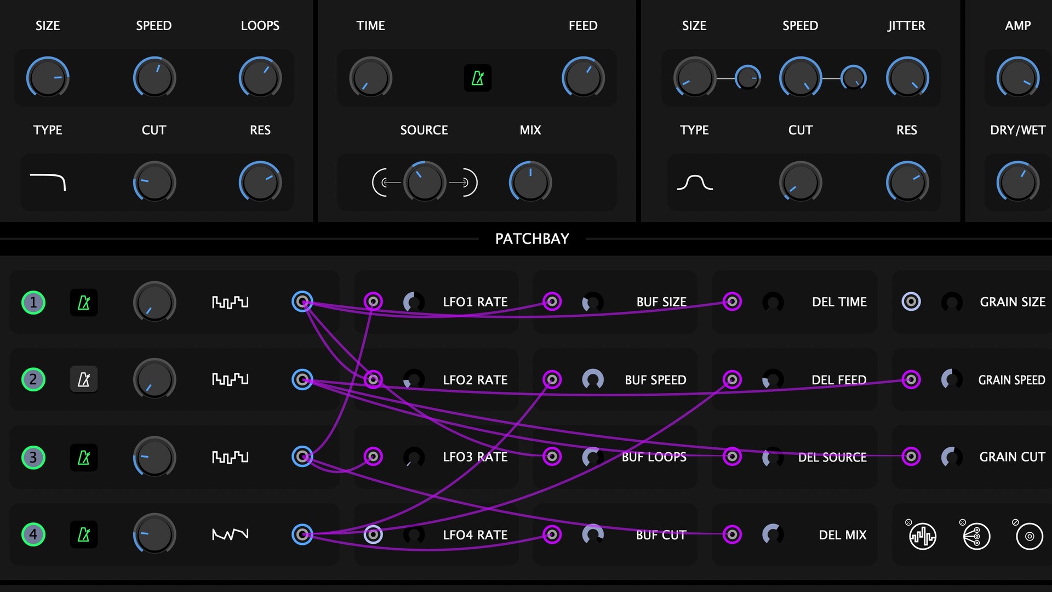The height and width of the screenshot is (592, 1052).
Task: Adjust grain SPEED small random knob
Action: click(x=854, y=78)
